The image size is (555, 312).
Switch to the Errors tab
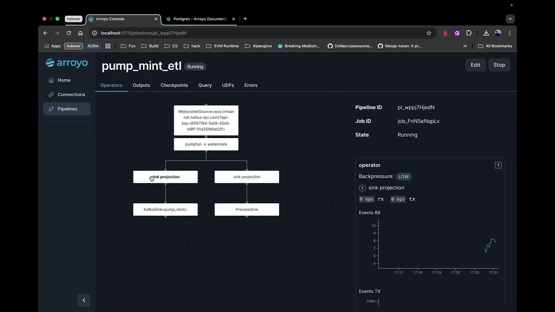pyautogui.click(x=251, y=85)
